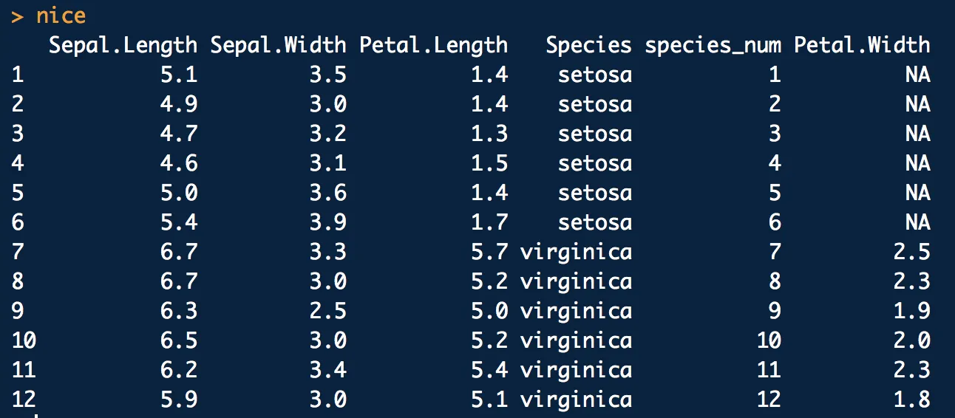Click the Petal.Width column header
This screenshot has height=418, width=955.
862,46
